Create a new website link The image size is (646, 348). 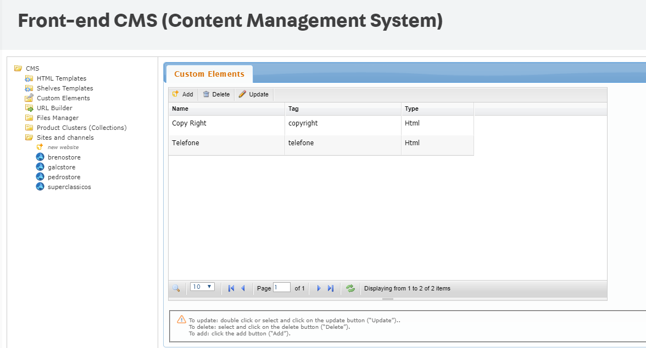tap(63, 147)
